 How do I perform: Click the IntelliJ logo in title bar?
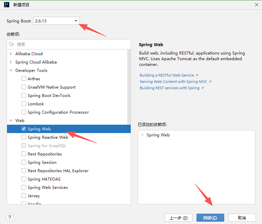pos(6,5)
